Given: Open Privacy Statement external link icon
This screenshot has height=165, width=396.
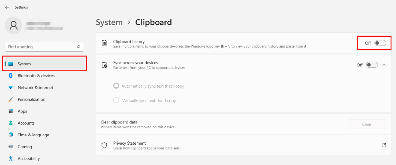Looking at the screenshot, I should click(384, 145).
